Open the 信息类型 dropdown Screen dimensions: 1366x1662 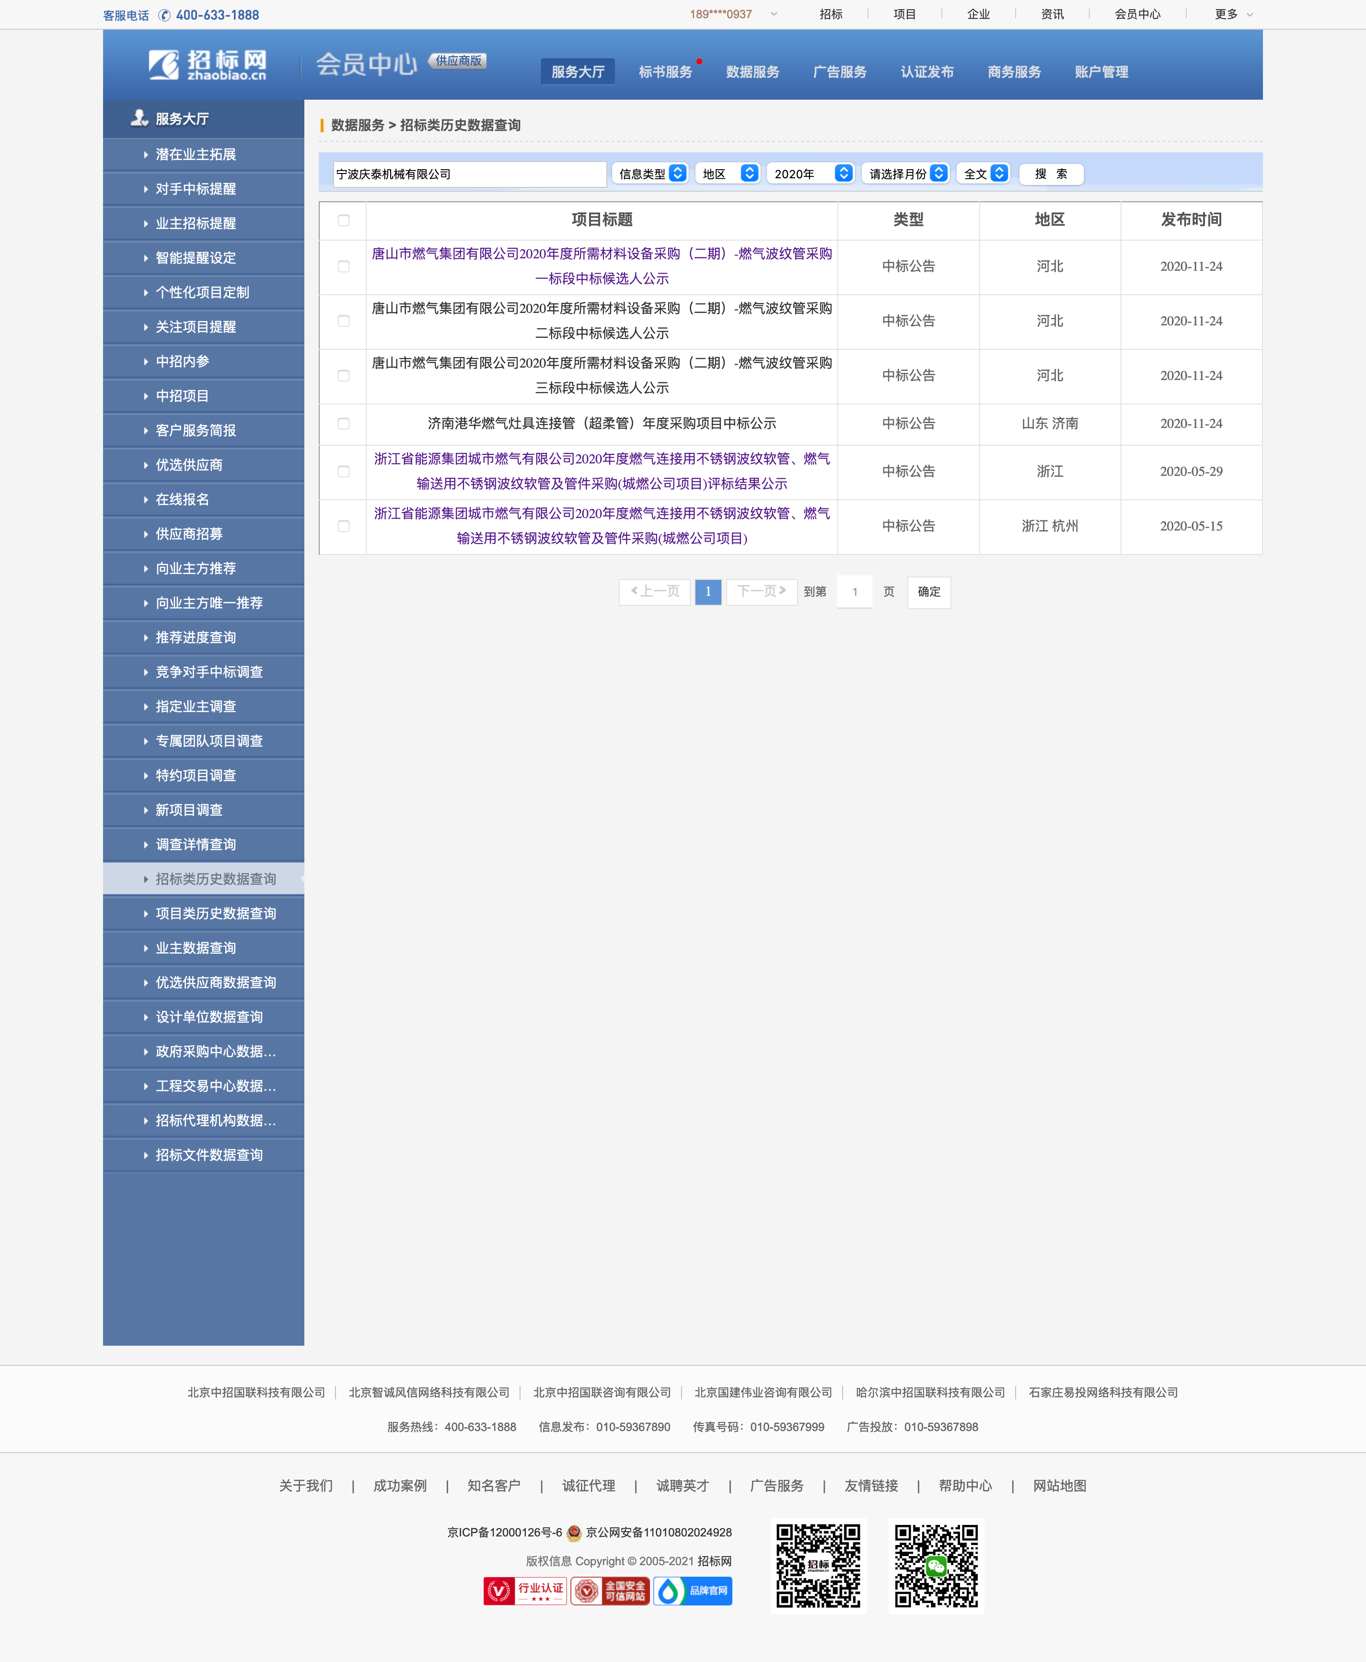pyautogui.click(x=651, y=174)
